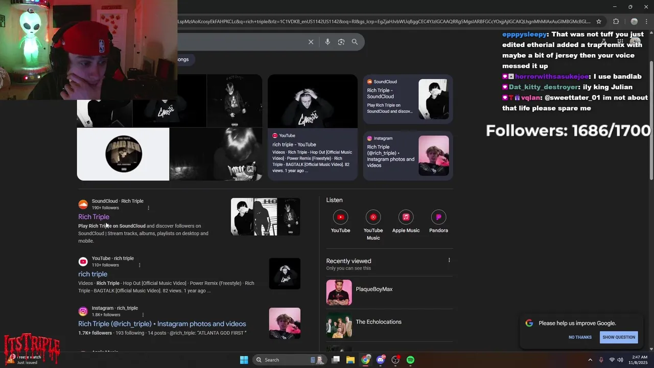Open Spotify from taskbar
654x368 pixels.
[x=410, y=360]
